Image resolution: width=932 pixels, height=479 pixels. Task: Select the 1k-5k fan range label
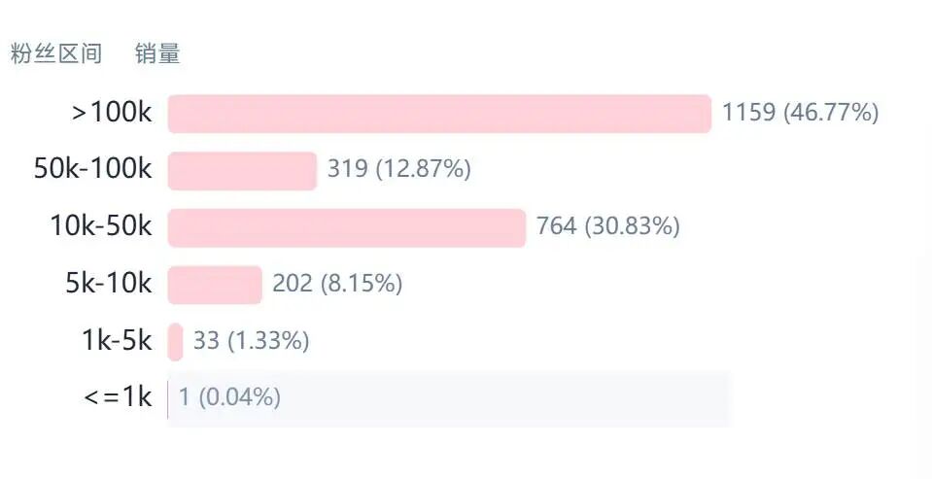[x=117, y=341]
